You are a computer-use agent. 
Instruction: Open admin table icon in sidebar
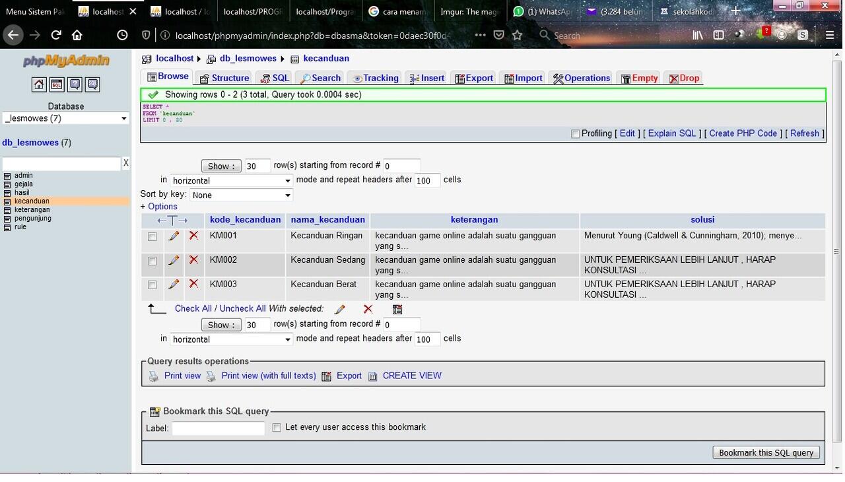(7, 176)
